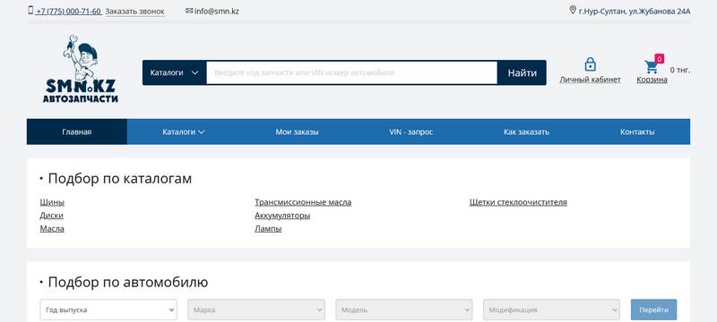Open the Марка dropdown
Image resolution: width=717 pixels, height=322 pixels.
point(256,309)
